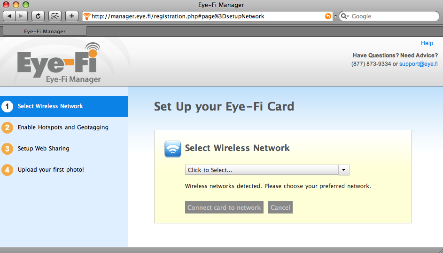Click the 'Click to Select...' network combo box

tap(267, 170)
